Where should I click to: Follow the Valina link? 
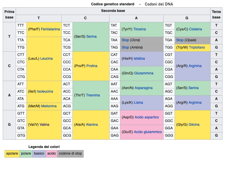[x=44, y=124]
